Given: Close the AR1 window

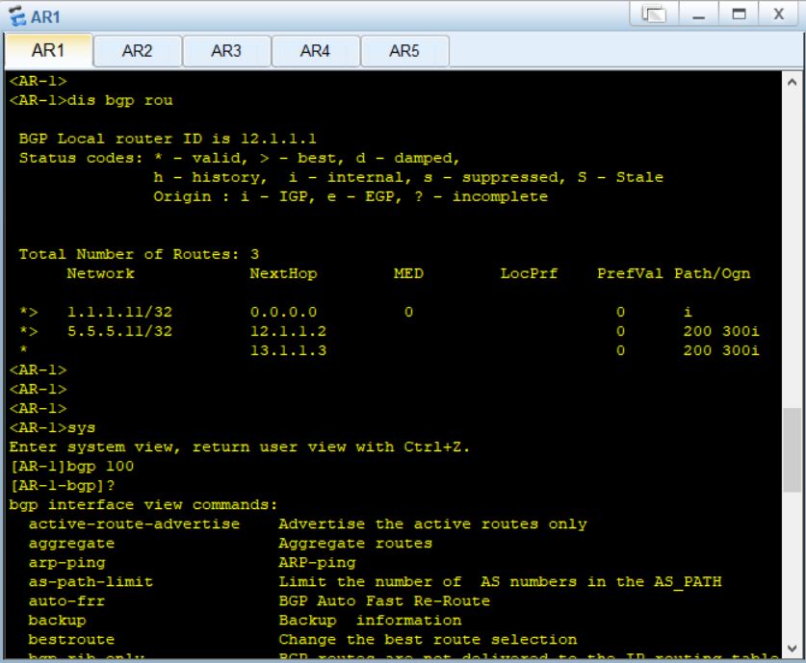Looking at the screenshot, I should pyautogui.click(x=779, y=13).
